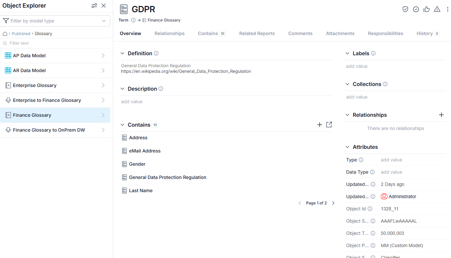The image size is (451, 258).
Task: Open the Filter by model type dropdown
Action: click(x=55, y=21)
